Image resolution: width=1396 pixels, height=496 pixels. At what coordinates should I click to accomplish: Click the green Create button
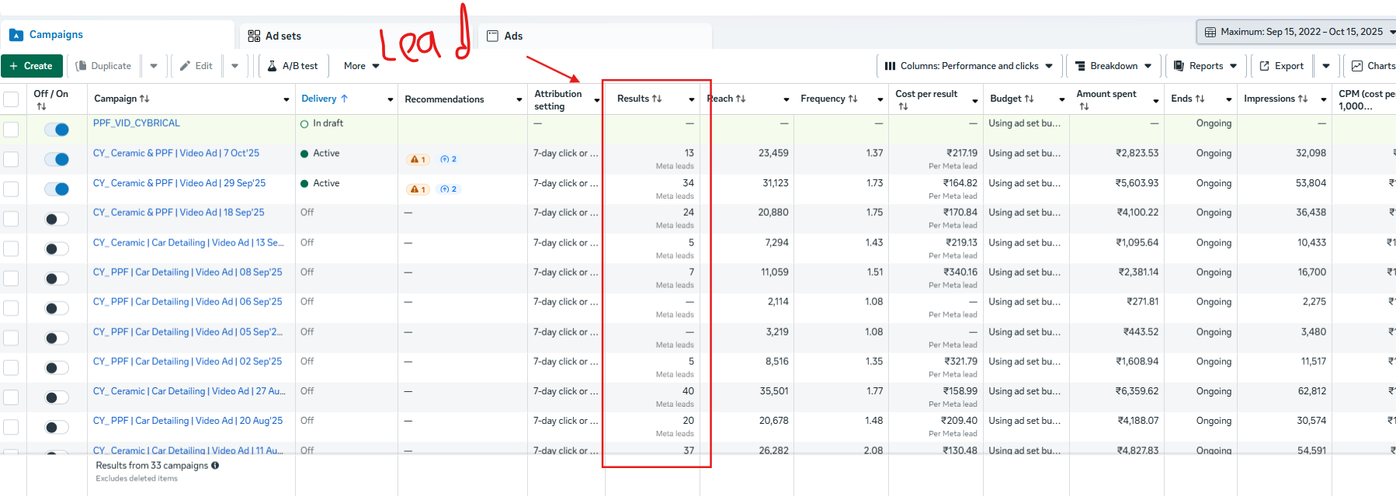pyautogui.click(x=32, y=66)
